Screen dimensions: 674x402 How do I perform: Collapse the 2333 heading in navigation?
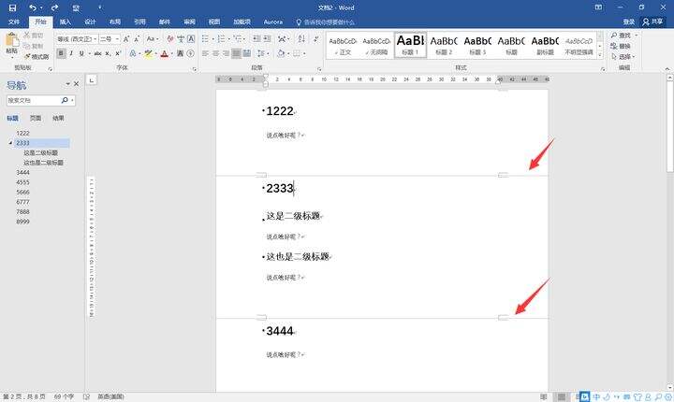click(10, 143)
